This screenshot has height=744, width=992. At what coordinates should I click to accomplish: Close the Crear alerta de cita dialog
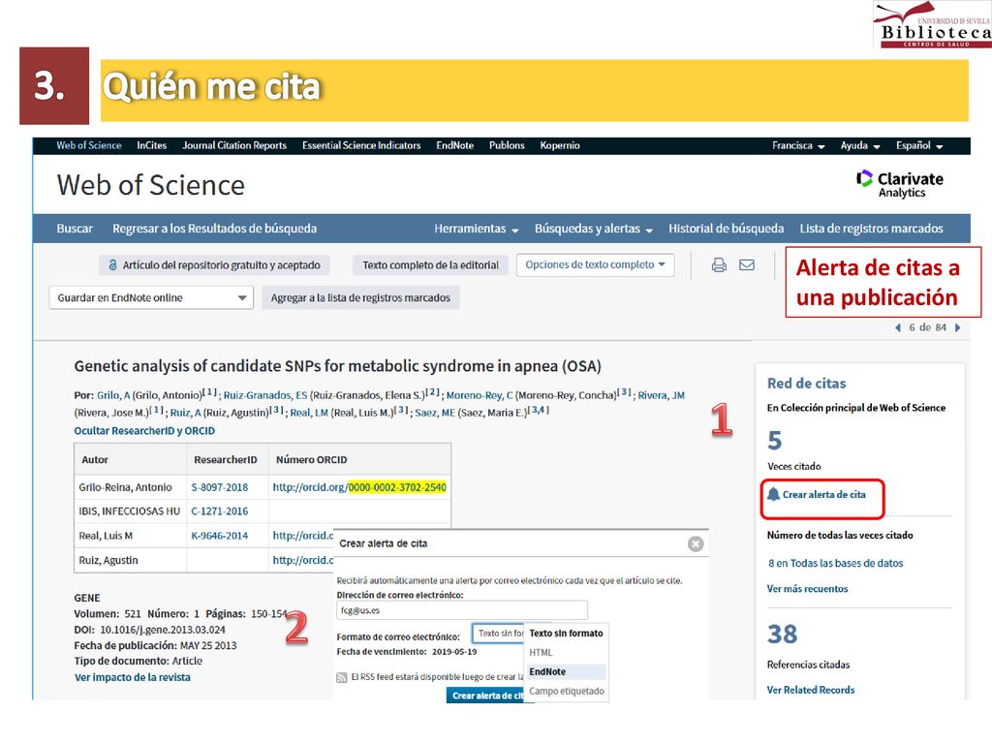(696, 544)
